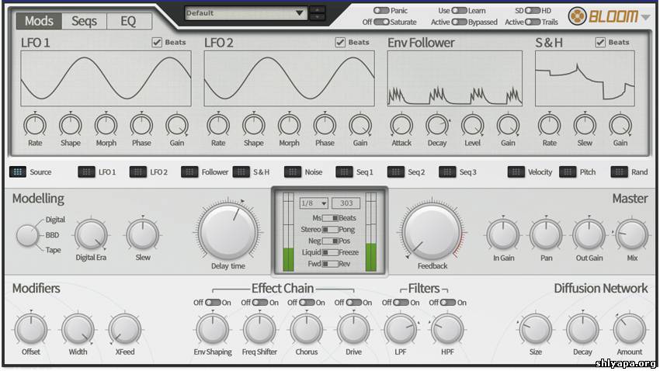Image resolution: width=660 pixels, height=371 pixels.
Task: Click the Pitch modulation source icon
Action: 567,172
